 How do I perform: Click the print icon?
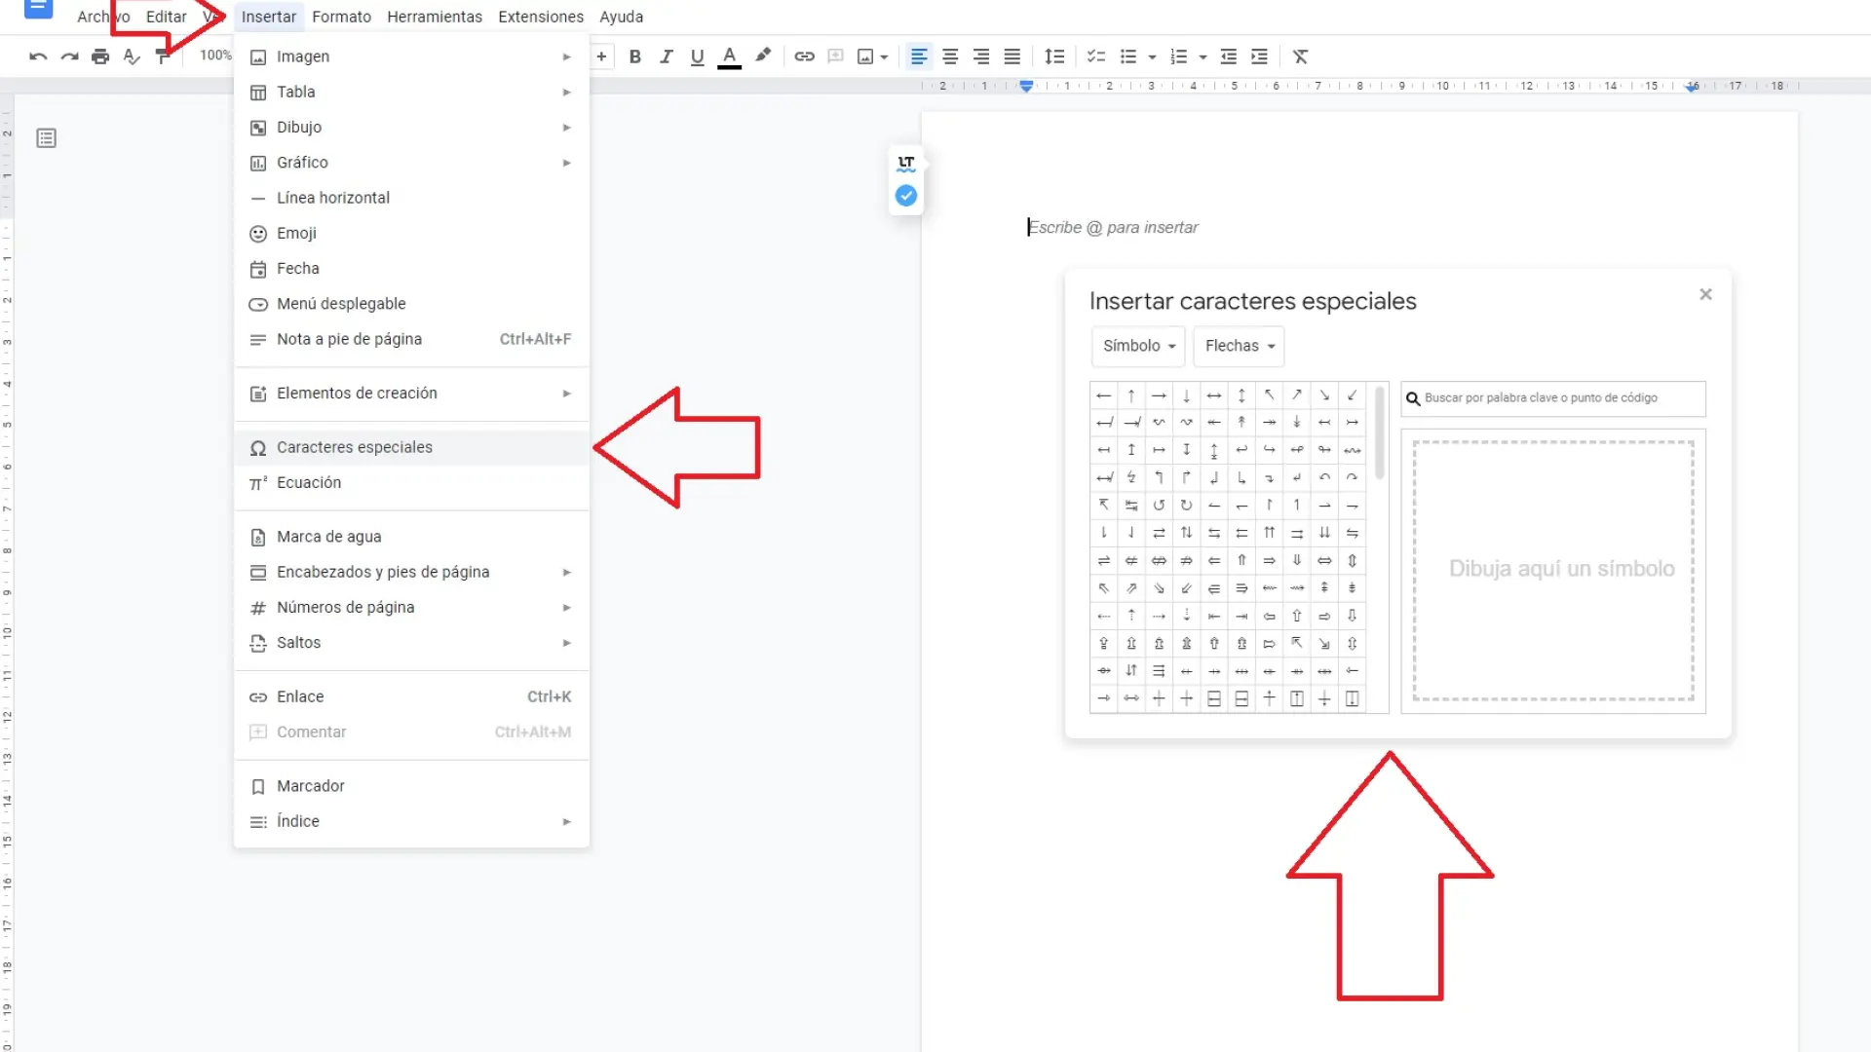[x=100, y=56]
